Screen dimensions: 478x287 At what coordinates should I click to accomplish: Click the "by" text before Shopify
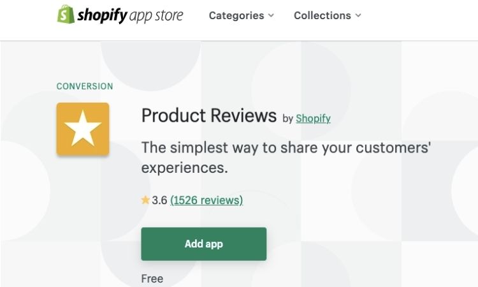(x=288, y=119)
